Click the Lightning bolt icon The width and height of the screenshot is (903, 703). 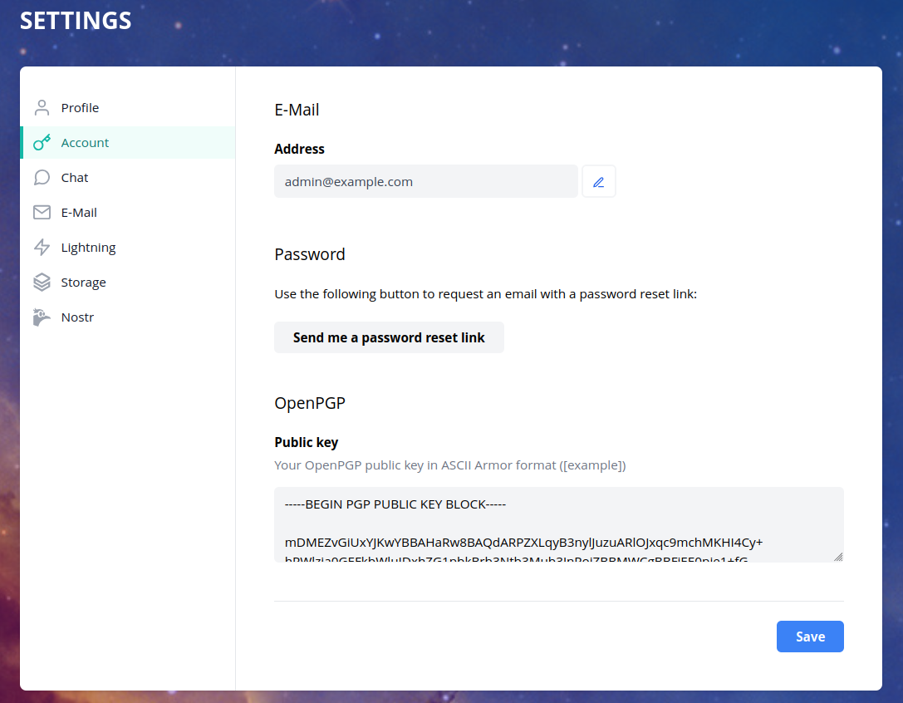click(42, 247)
